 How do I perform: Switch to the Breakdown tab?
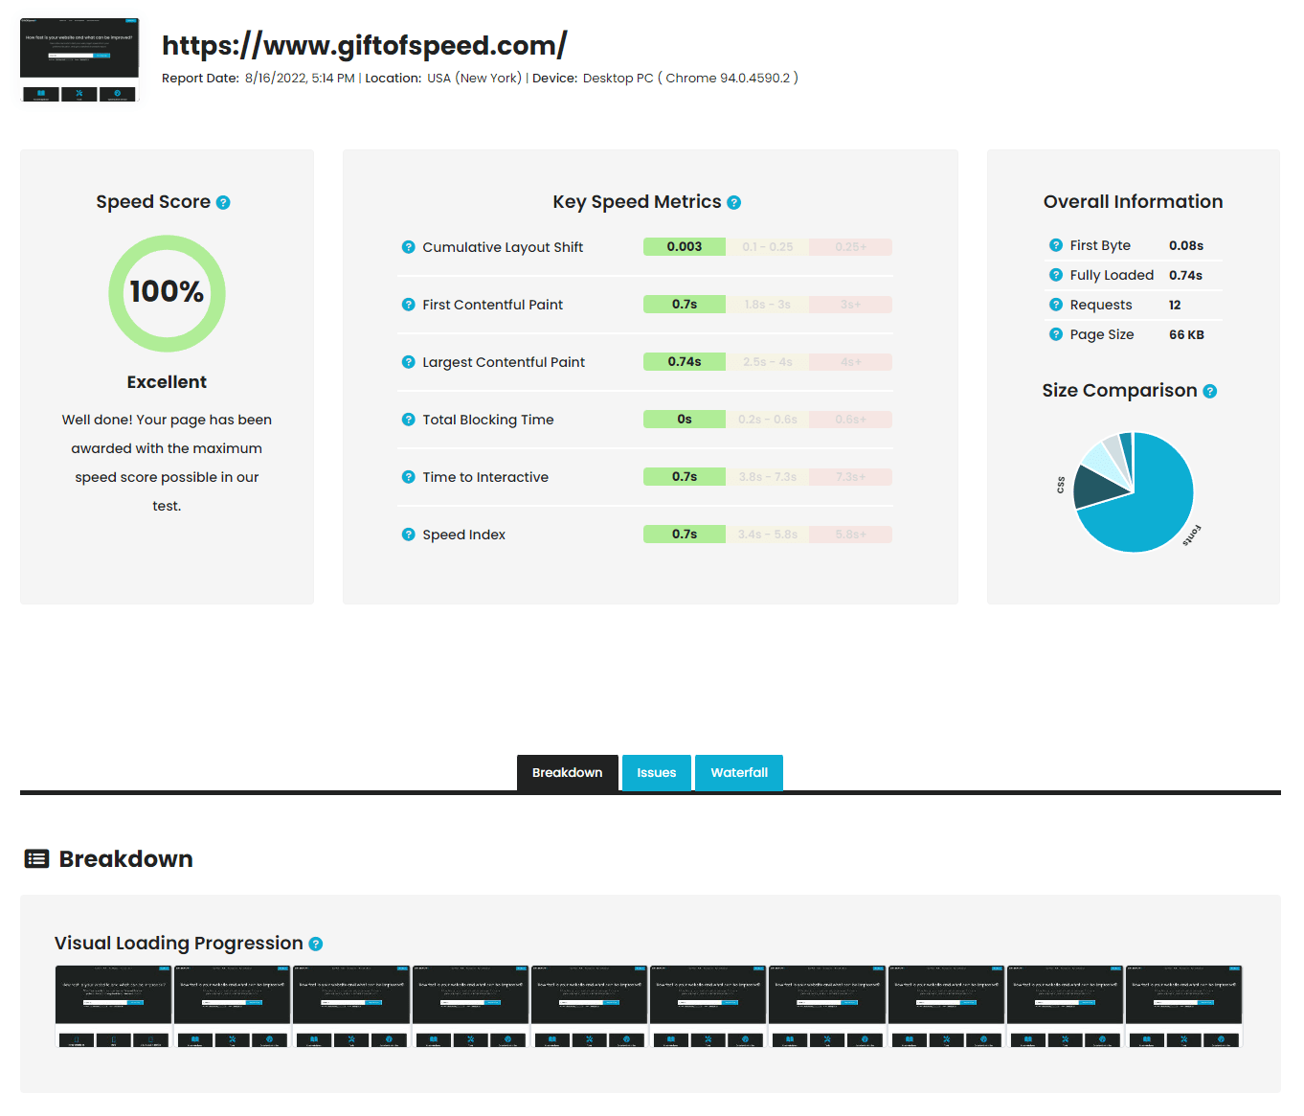pos(568,773)
